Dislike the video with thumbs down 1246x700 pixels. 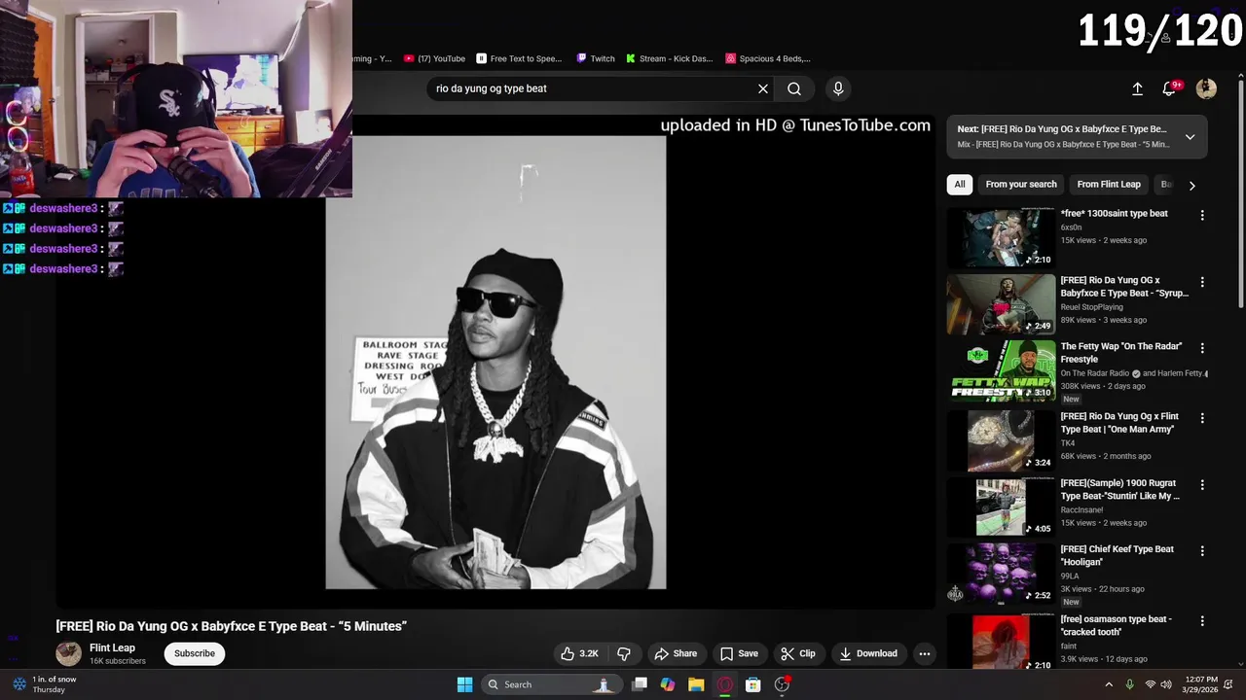coord(624,653)
